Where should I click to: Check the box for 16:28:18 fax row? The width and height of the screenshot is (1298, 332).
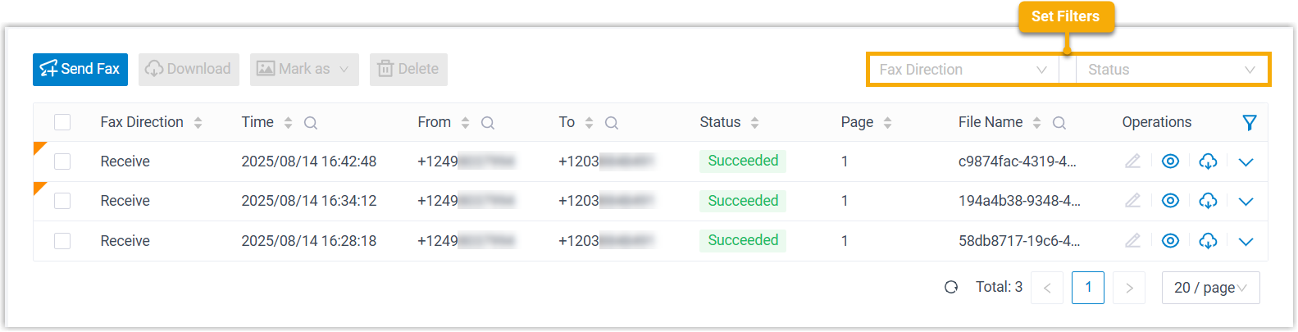click(x=62, y=241)
